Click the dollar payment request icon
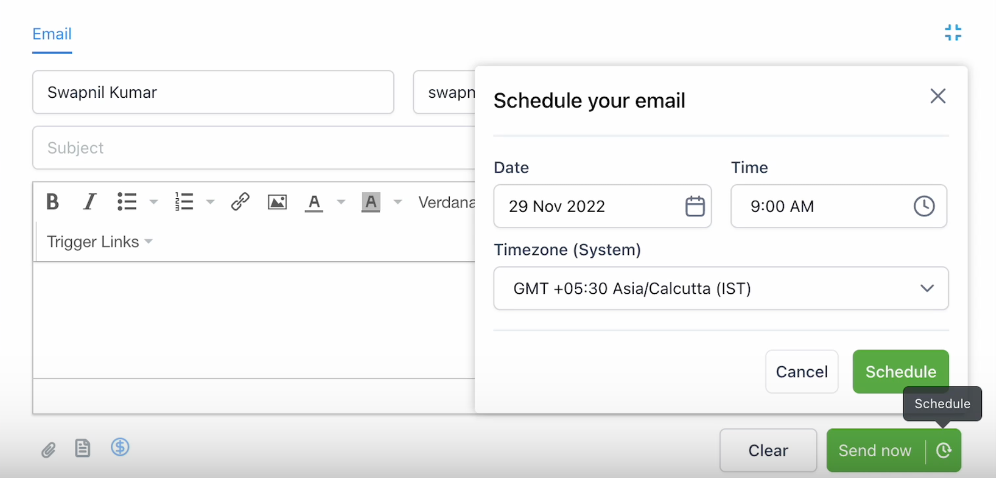Image resolution: width=996 pixels, height=478 pixels. click(x=120, y=447)
